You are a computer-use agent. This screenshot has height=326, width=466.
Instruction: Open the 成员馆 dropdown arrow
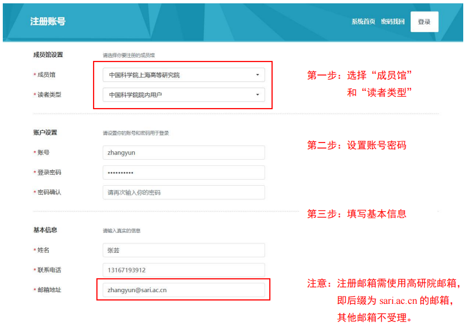coord(257,75)
